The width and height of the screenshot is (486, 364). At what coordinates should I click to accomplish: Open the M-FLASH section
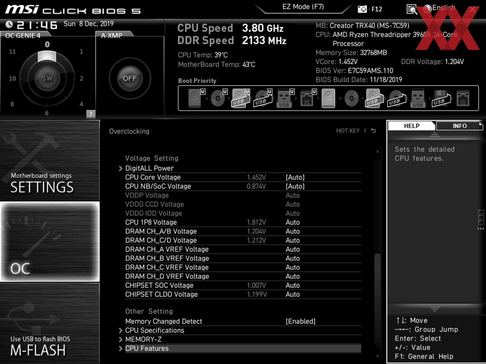point(50,323)
